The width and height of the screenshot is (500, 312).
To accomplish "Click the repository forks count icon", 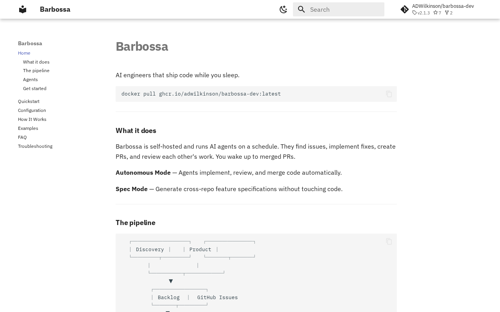I will [447, 13].
